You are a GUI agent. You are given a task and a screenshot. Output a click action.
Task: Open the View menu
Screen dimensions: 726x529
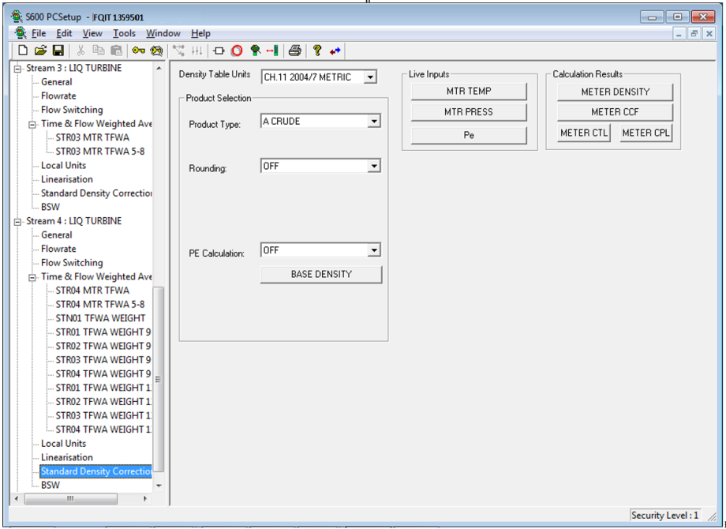[x=92, y=33]
